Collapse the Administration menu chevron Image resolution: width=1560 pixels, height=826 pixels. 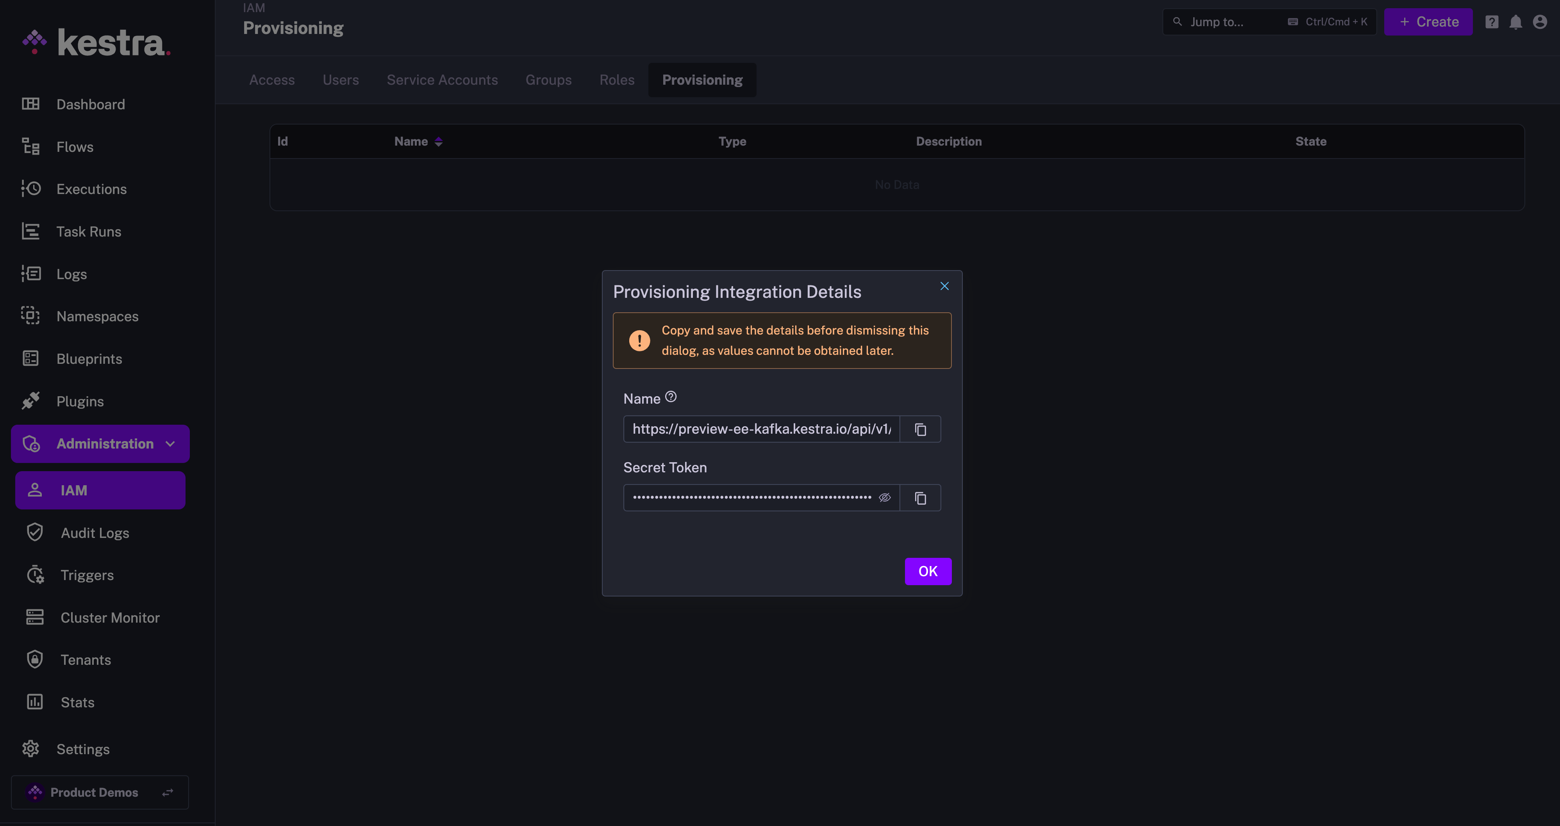(x=171, y=443)
